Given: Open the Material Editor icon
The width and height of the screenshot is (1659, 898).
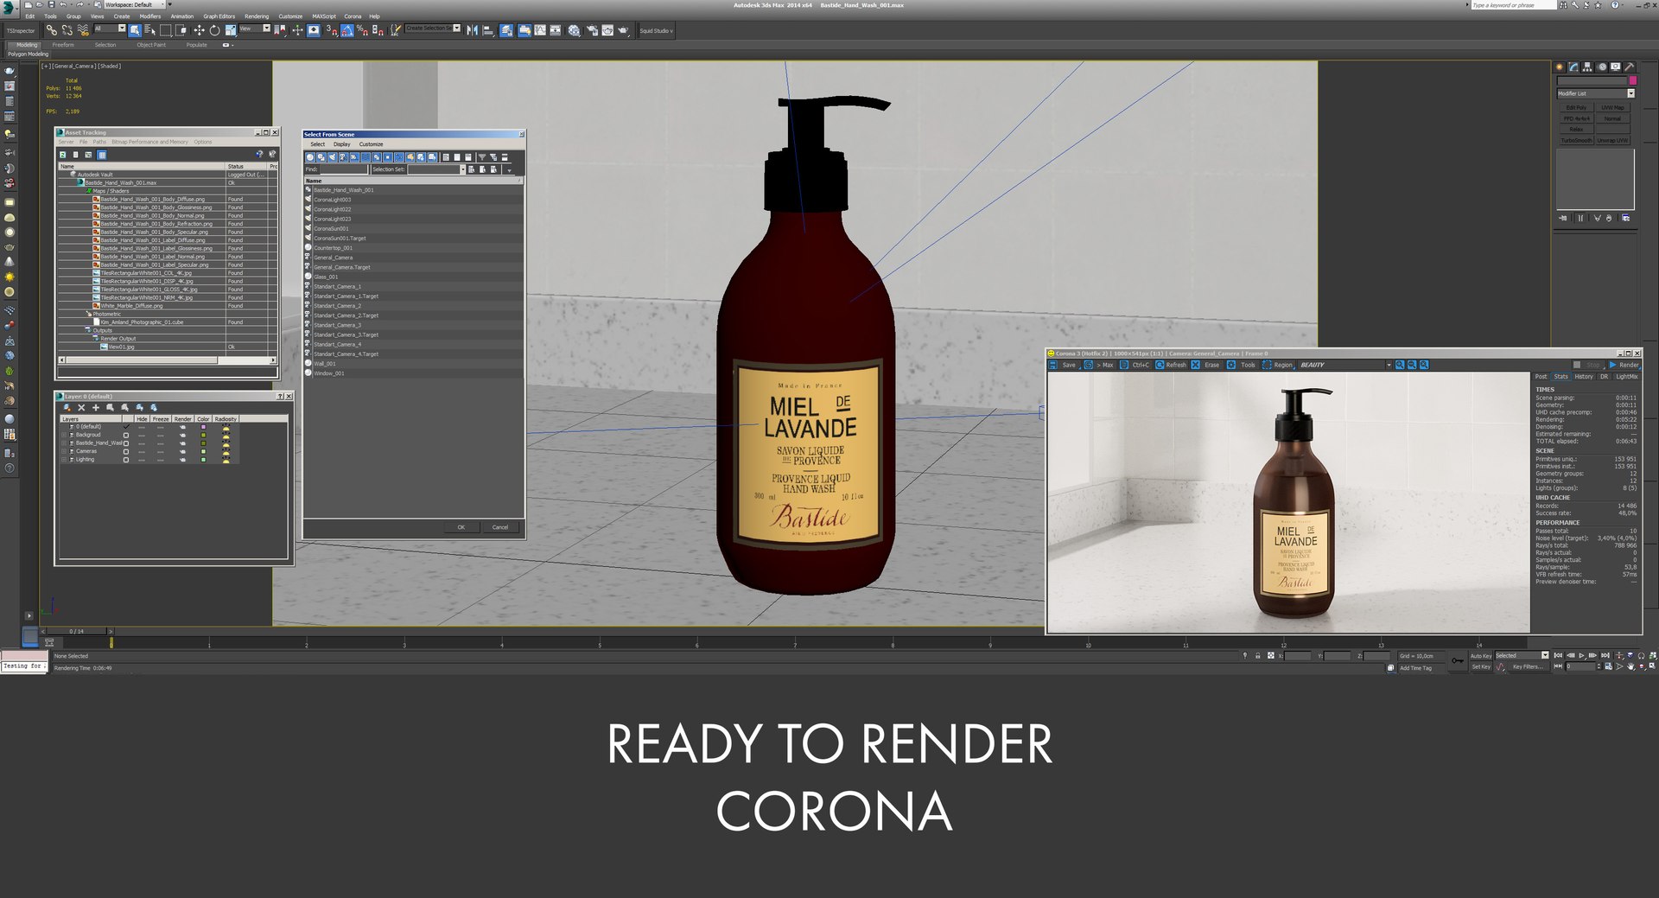Looking at the screenshot, I should coord(575,30).
